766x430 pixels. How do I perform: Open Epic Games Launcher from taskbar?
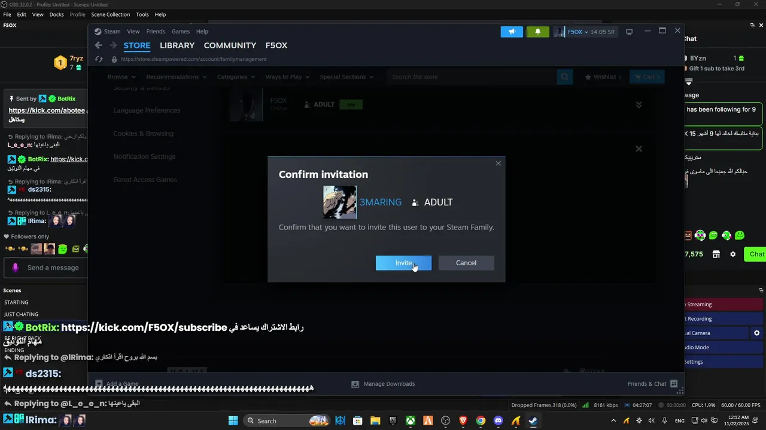(393, 421)
